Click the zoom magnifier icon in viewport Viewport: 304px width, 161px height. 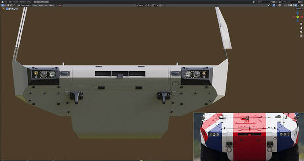pyautogui.click(x=301, y=24)
